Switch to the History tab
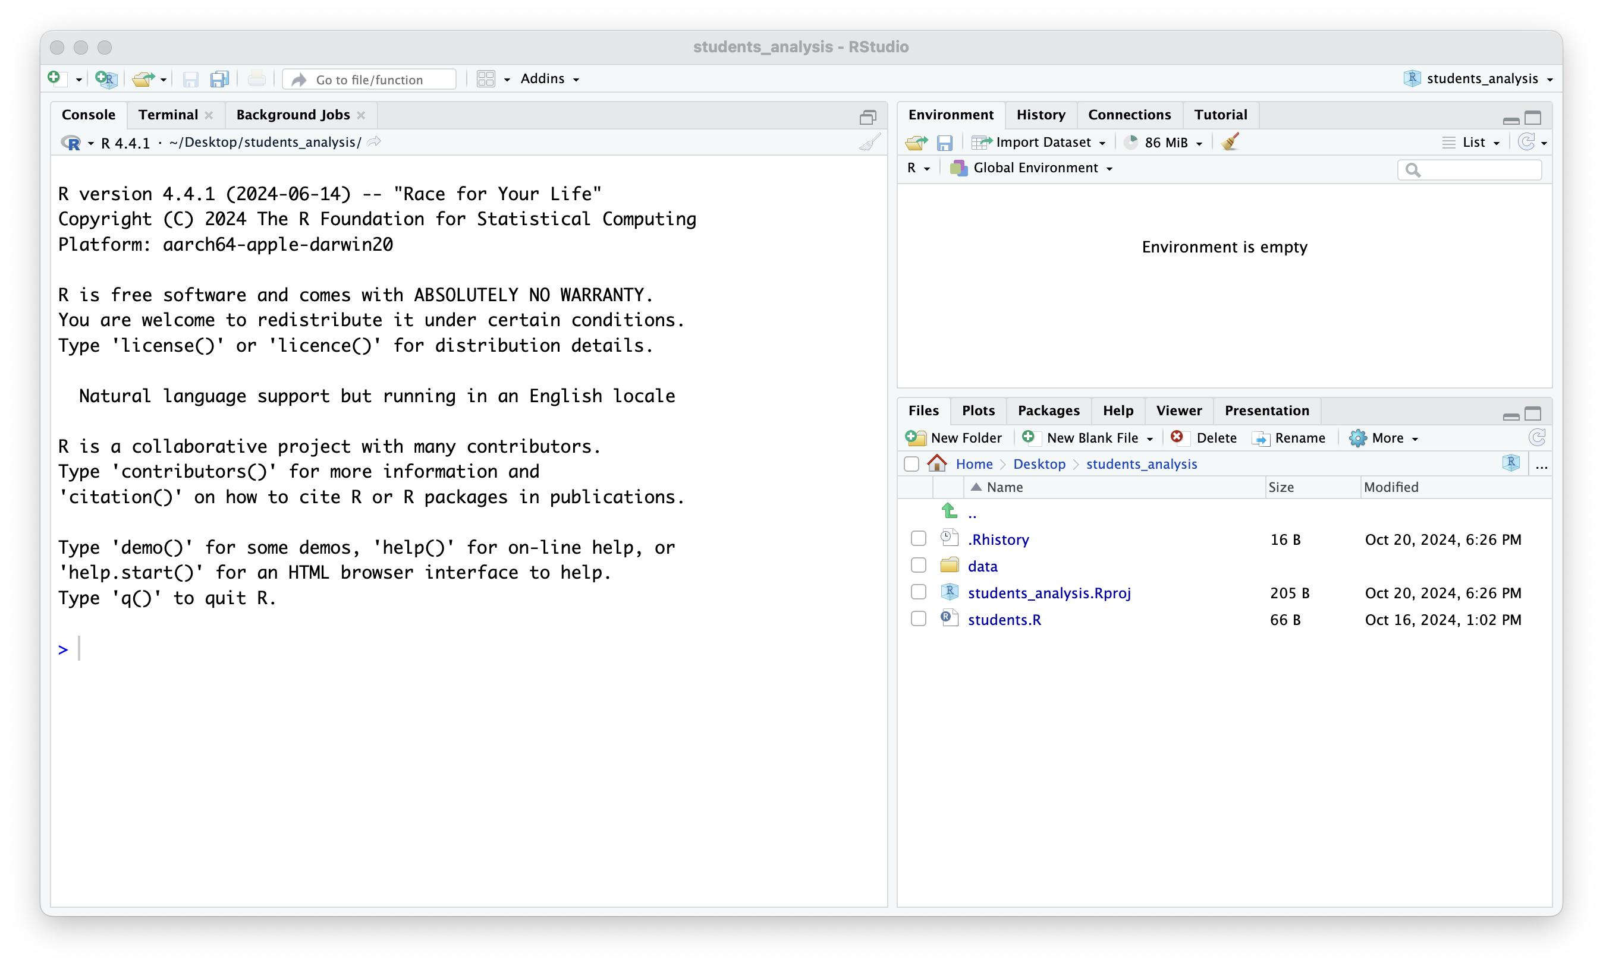 [1041, 115]
